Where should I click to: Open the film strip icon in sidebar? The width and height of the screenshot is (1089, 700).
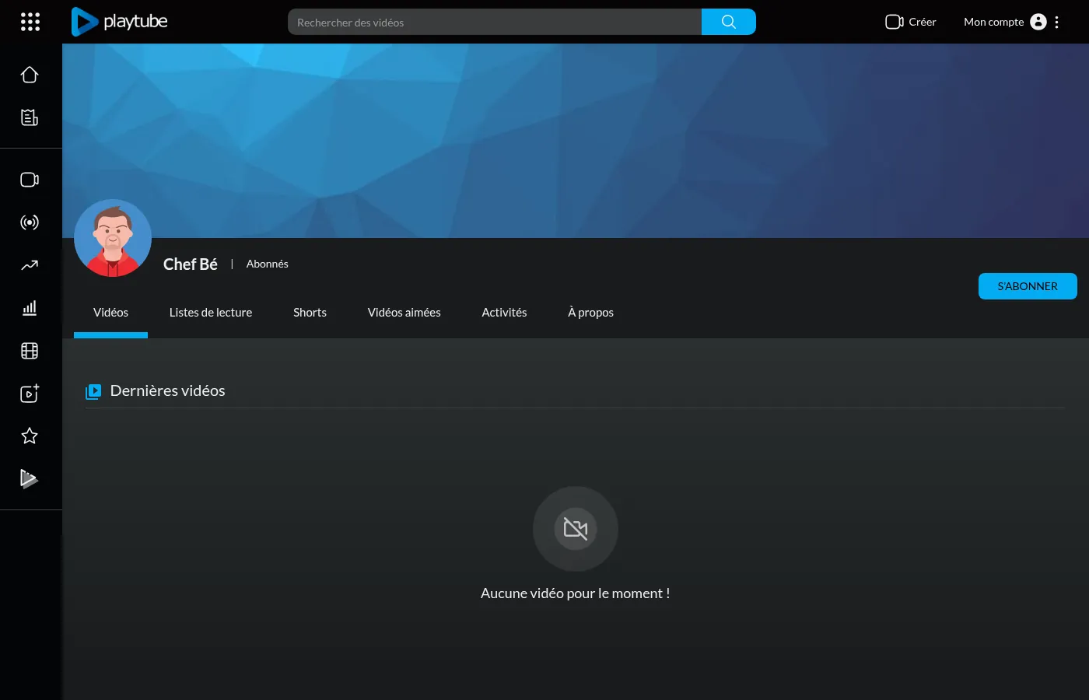coord(30,351)
